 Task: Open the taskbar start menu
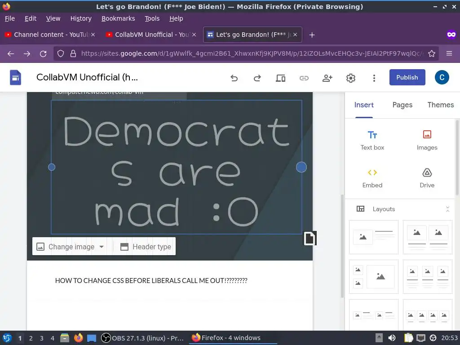point(7,338)
